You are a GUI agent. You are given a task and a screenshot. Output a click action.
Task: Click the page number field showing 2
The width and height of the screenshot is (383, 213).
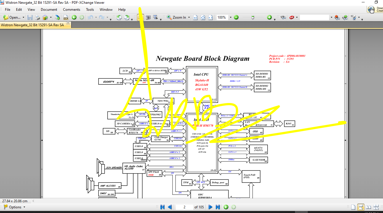pyautogui.click(x=184, y=207)
